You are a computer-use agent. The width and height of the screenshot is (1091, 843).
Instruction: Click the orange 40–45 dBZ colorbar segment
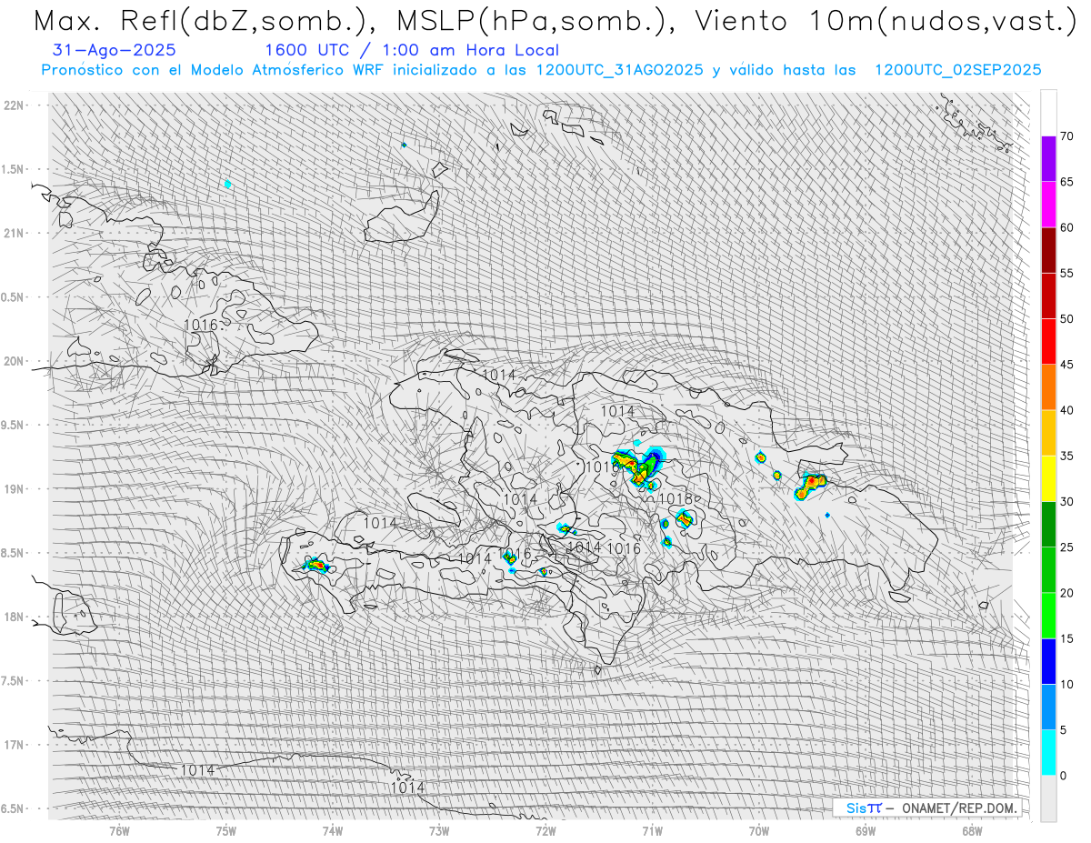tap(1048, 387)
